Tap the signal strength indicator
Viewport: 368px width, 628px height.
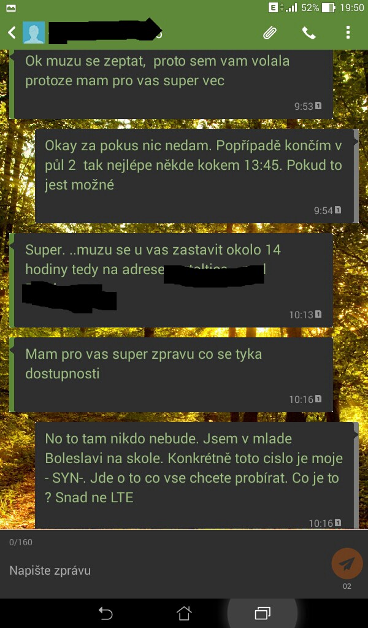pos(291,7)
